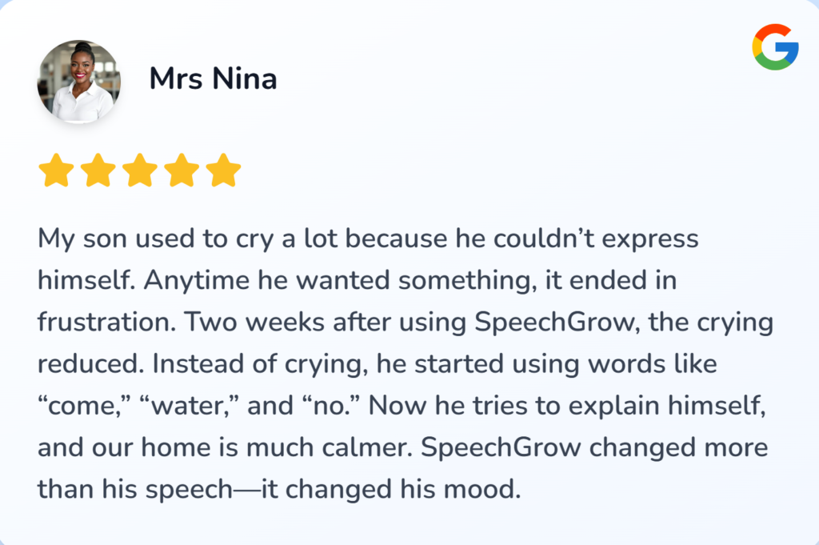Click the second yellow rating star
This screenshot has width=819, height=545.
[x=98, y=171]
